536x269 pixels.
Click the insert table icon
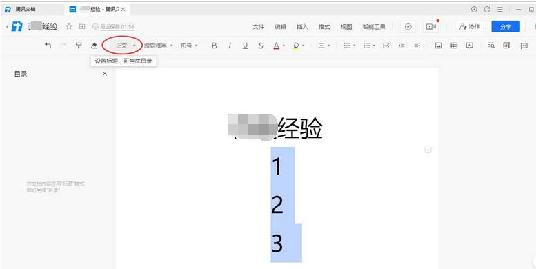(x=454, y=46)
